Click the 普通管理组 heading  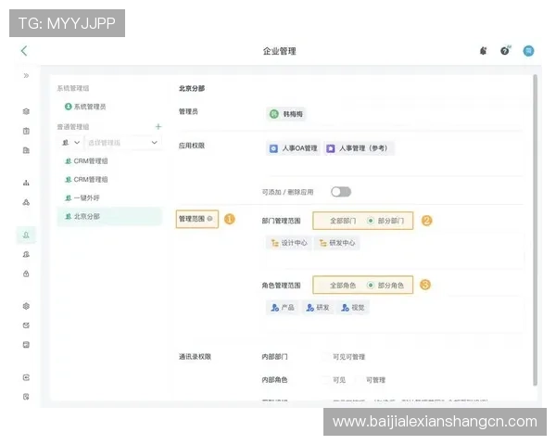tap(73, 127)
